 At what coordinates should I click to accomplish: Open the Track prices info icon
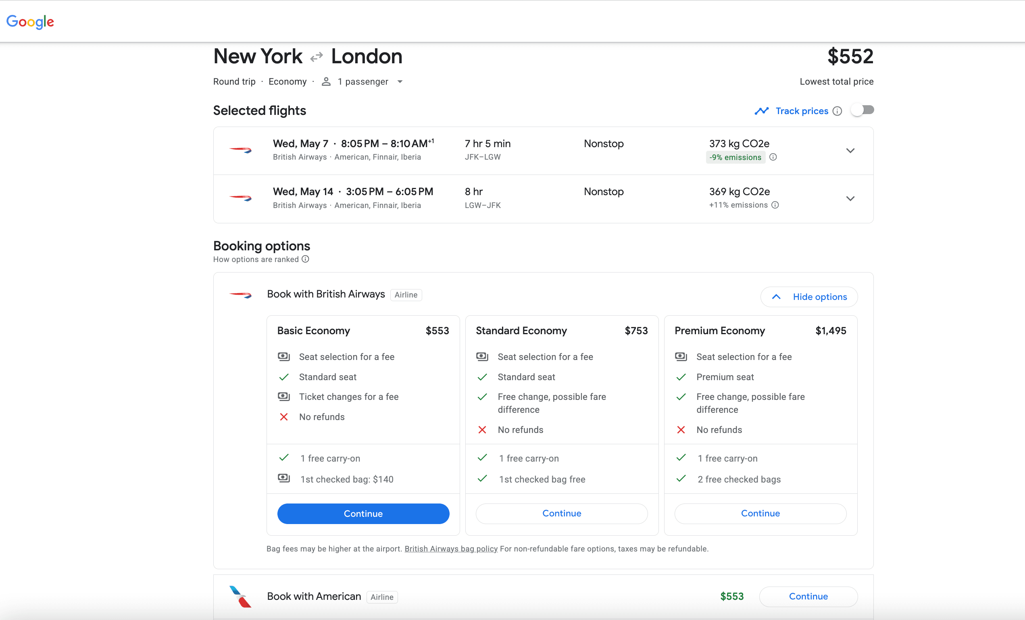coord(837,111)
